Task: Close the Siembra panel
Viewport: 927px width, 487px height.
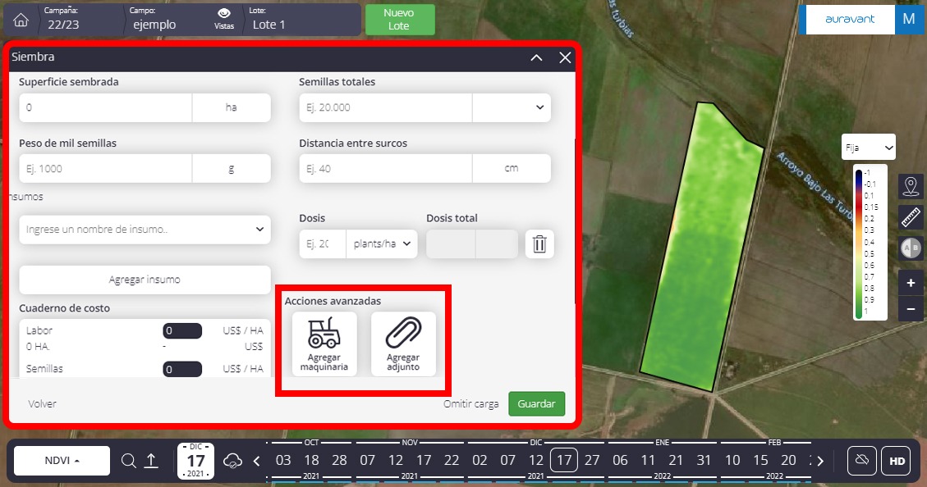Action: 565,57
